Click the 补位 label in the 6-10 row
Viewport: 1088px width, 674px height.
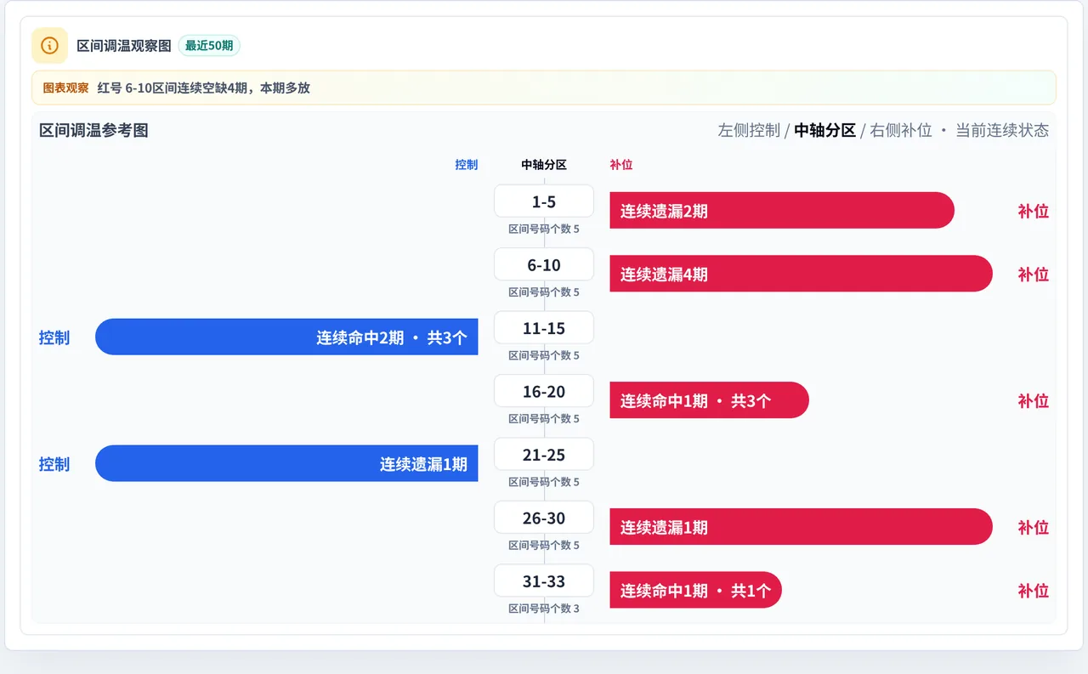tap(1034, 275)
